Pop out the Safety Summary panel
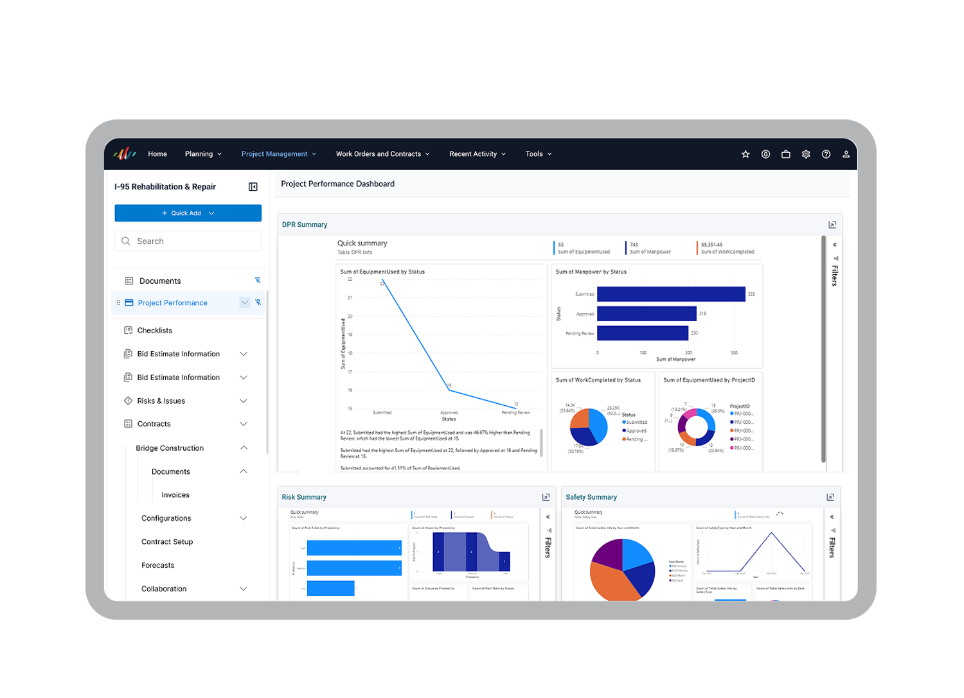Image resolution: width=964 pixels, height=698 pixels. tap(830, 497)
